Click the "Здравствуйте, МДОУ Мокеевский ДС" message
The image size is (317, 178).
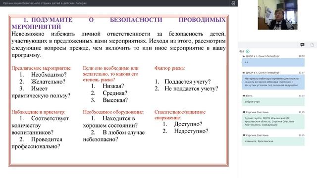273,122
